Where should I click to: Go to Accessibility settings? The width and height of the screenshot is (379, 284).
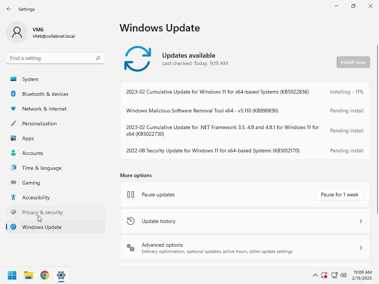56,197
